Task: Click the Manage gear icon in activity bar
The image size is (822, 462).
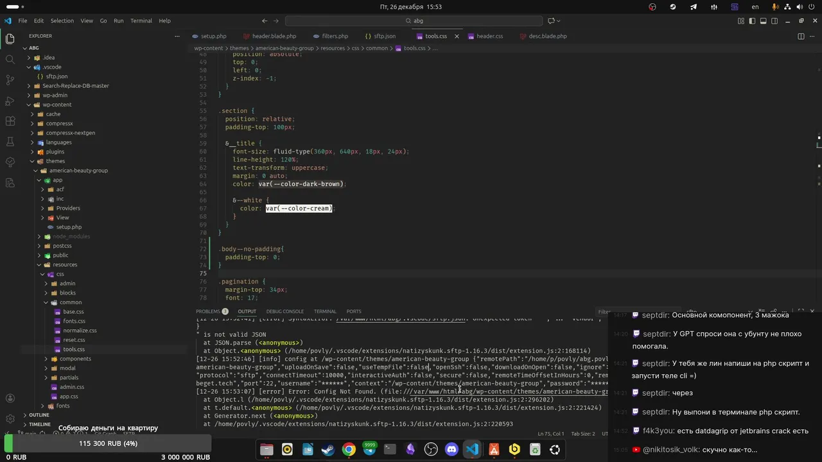Action: pos(10,419)
